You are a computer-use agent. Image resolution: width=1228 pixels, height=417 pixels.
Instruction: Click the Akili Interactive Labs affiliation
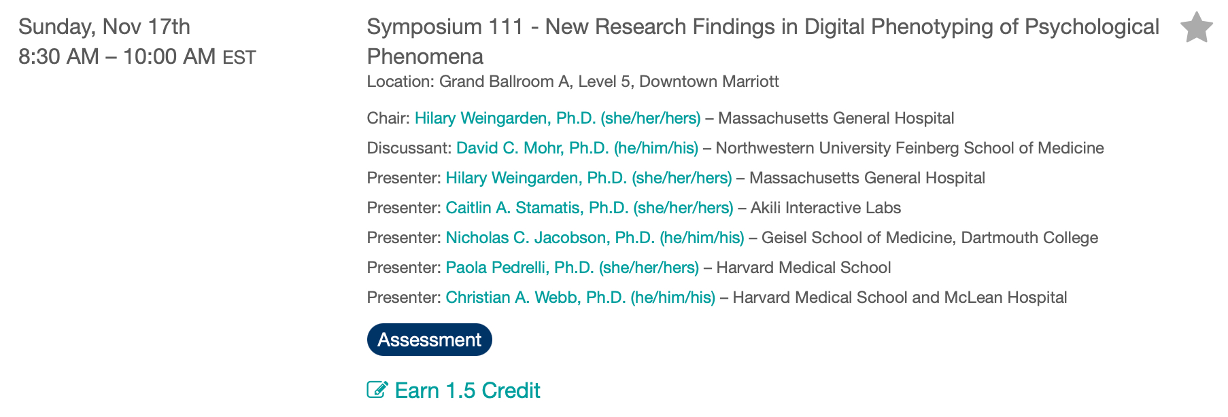(825, 208)
